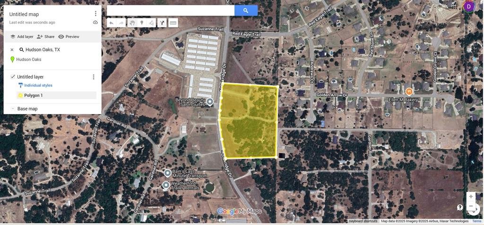Viewport: 484px width, 225px height.
Task: Open the Untitled map options menu
Action: click(x=95, y=14)
